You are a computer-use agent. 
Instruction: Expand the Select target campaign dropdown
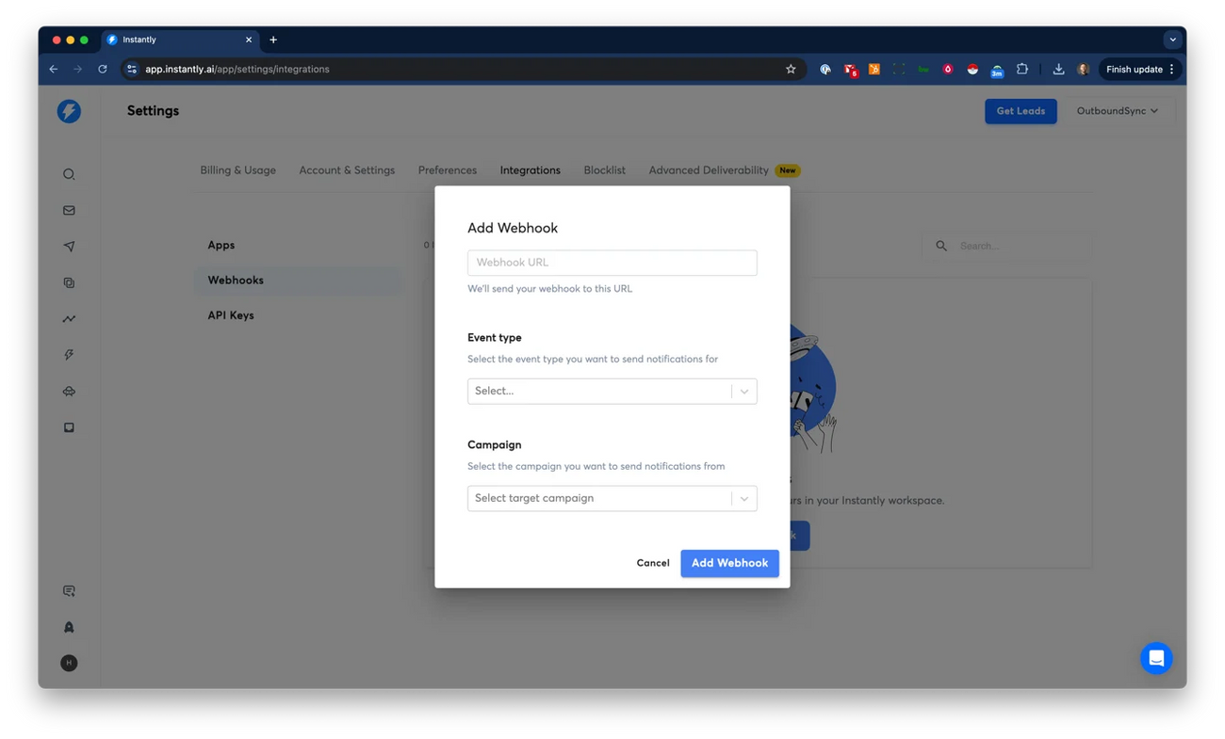612,498
